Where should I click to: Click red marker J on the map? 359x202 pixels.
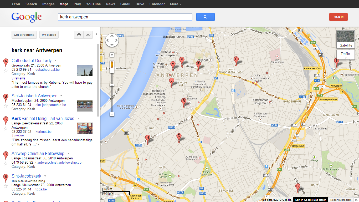[x=172, y=82]
